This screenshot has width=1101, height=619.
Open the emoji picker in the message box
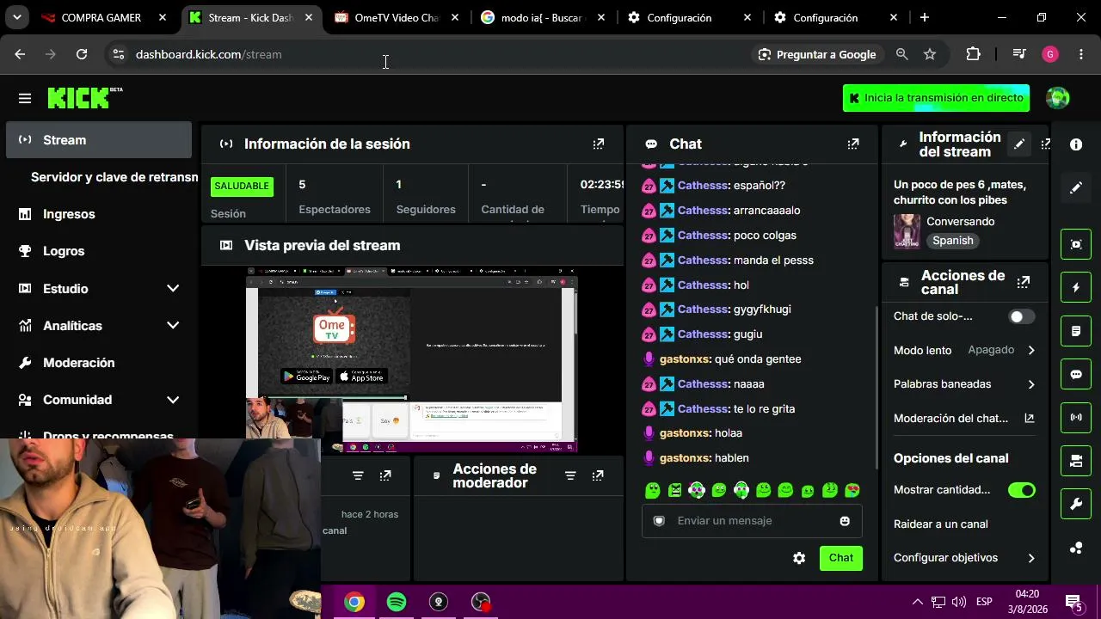tap(845, 521)
